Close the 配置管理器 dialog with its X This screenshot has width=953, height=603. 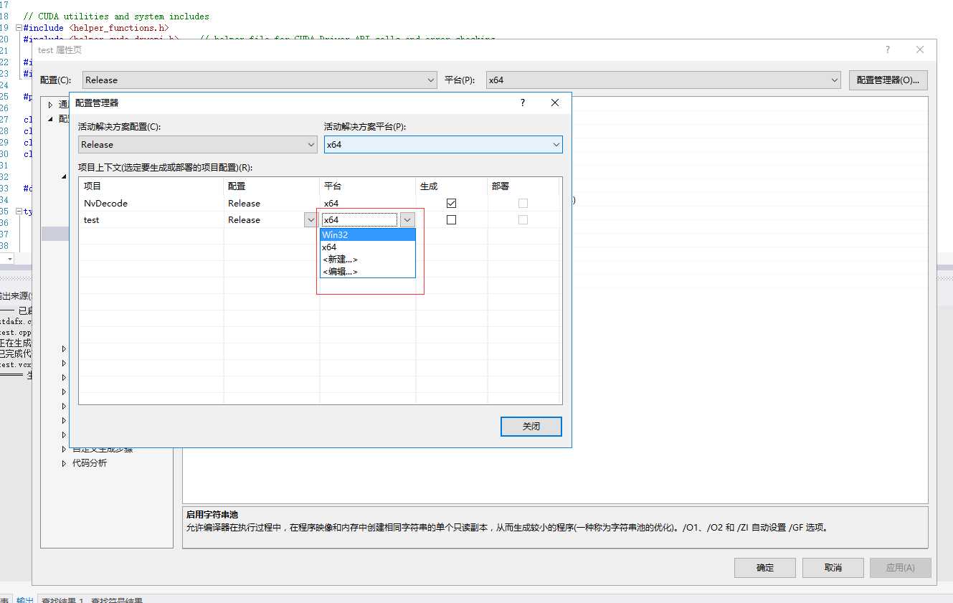[554, 103]
